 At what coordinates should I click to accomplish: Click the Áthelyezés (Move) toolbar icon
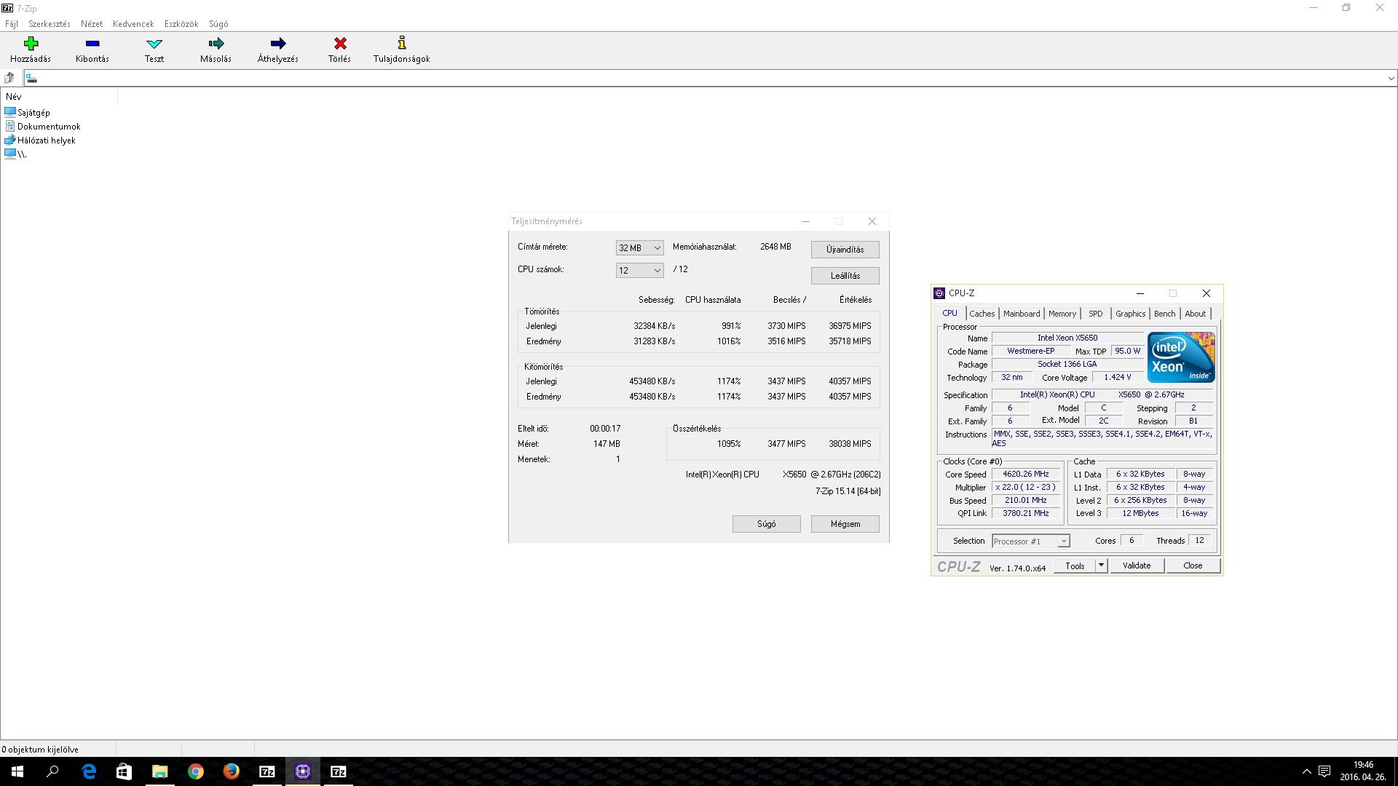coord(278,44)
